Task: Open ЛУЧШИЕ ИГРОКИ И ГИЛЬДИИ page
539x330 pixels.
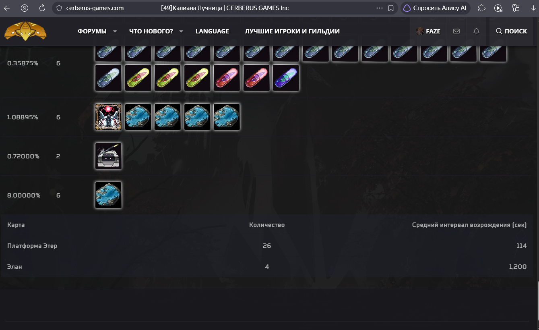Action: [292, 31]
